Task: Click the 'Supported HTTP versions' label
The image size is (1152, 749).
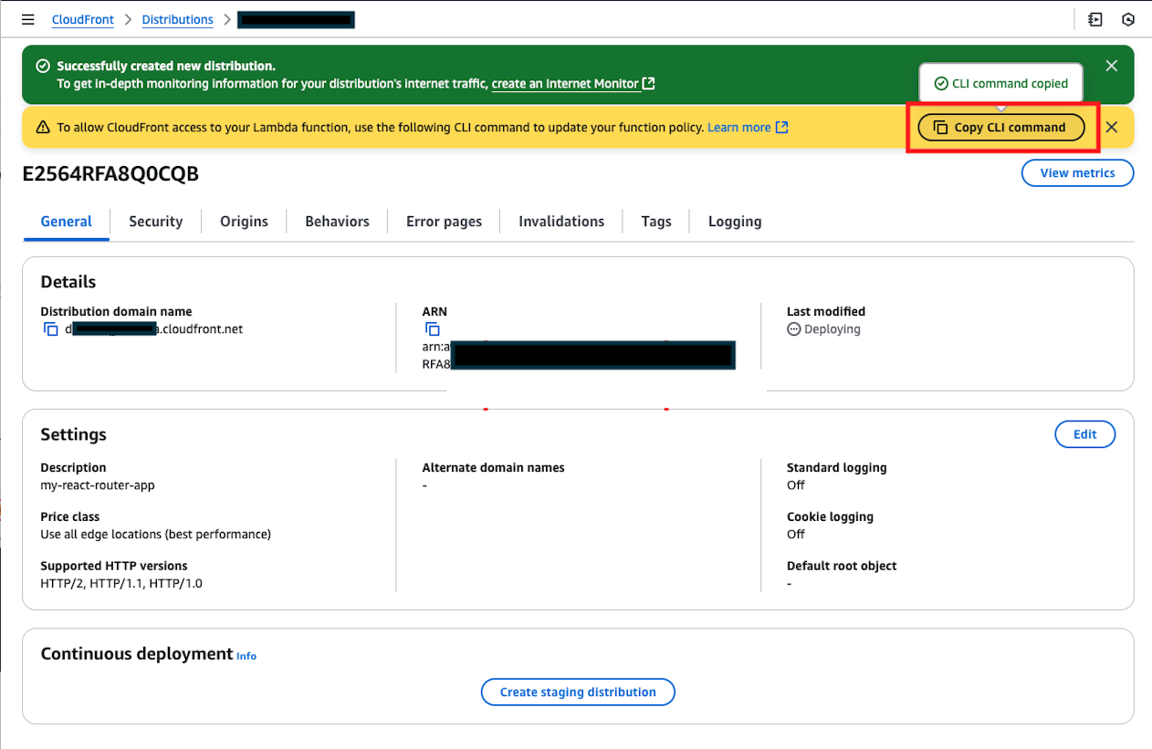Action: click(x=114, y=567)
